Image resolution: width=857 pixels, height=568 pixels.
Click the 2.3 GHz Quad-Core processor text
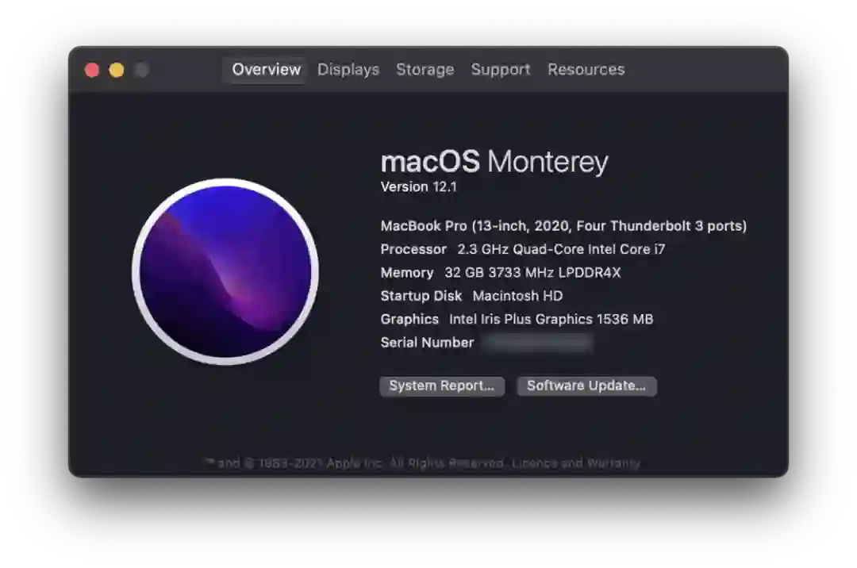tap(561, 249)
